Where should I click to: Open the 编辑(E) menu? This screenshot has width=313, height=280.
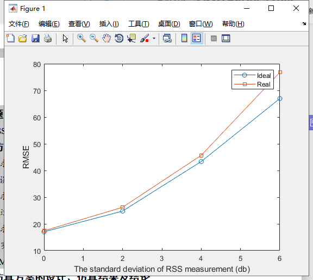[x=49, y=24]
